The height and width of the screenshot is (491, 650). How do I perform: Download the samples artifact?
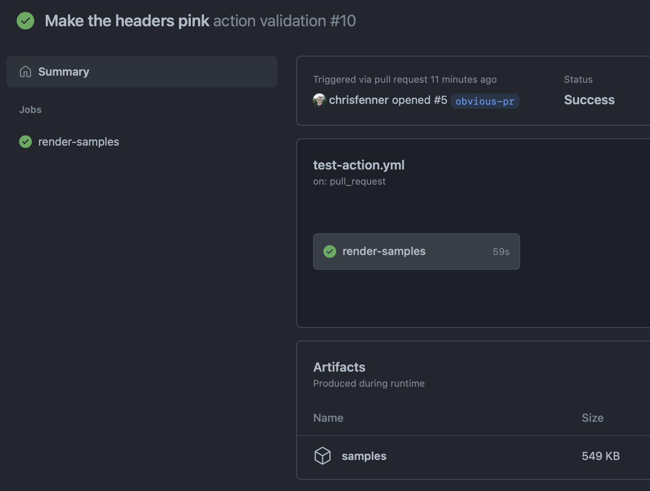[364, 456]
